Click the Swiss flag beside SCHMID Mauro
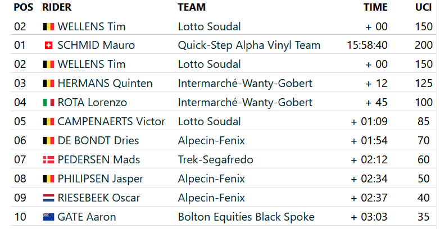Viewport: 440px width, 229px height. pyautogui.click(x=48, y=45)
